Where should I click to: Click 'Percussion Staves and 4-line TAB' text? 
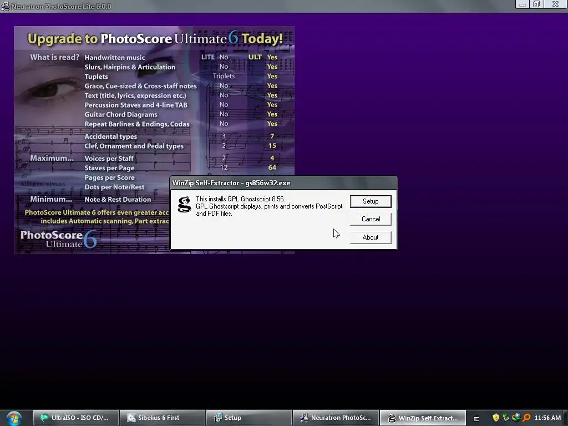136,105
